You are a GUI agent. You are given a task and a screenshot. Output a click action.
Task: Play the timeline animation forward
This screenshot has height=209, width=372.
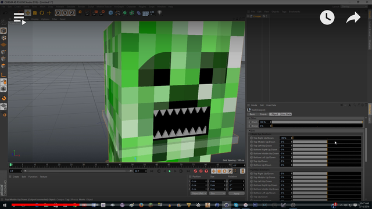[170, 171]
